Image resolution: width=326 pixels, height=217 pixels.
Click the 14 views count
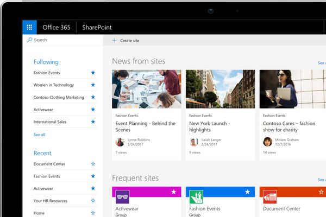coord(269,152)
